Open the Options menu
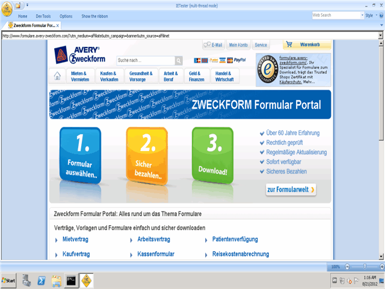Screen dimensions: 385x289 (66, 16)
